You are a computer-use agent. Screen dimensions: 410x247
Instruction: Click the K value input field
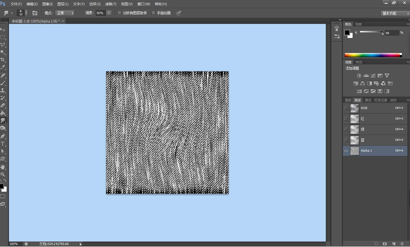pyautogui.click(x=392, y=33)
